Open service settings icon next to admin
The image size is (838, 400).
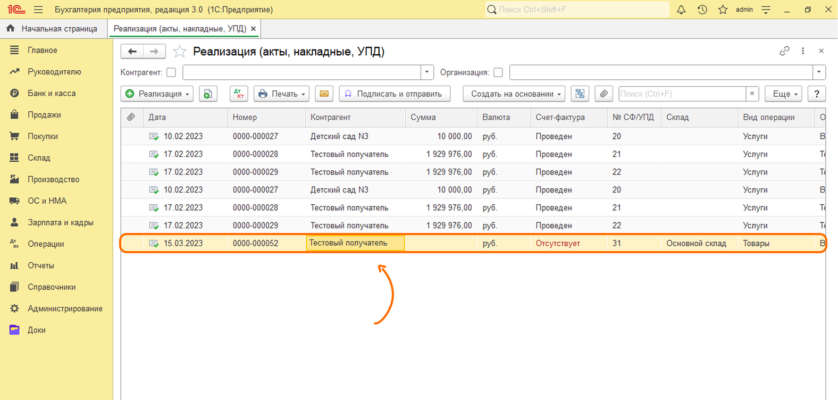coord(766,10)
